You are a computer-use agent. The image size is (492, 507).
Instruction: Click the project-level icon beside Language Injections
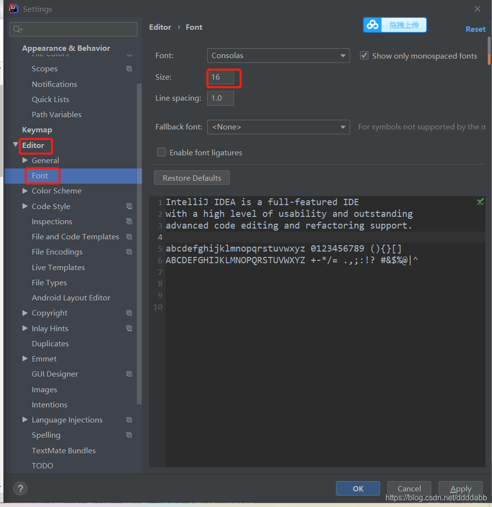click(x=129, y=420)
